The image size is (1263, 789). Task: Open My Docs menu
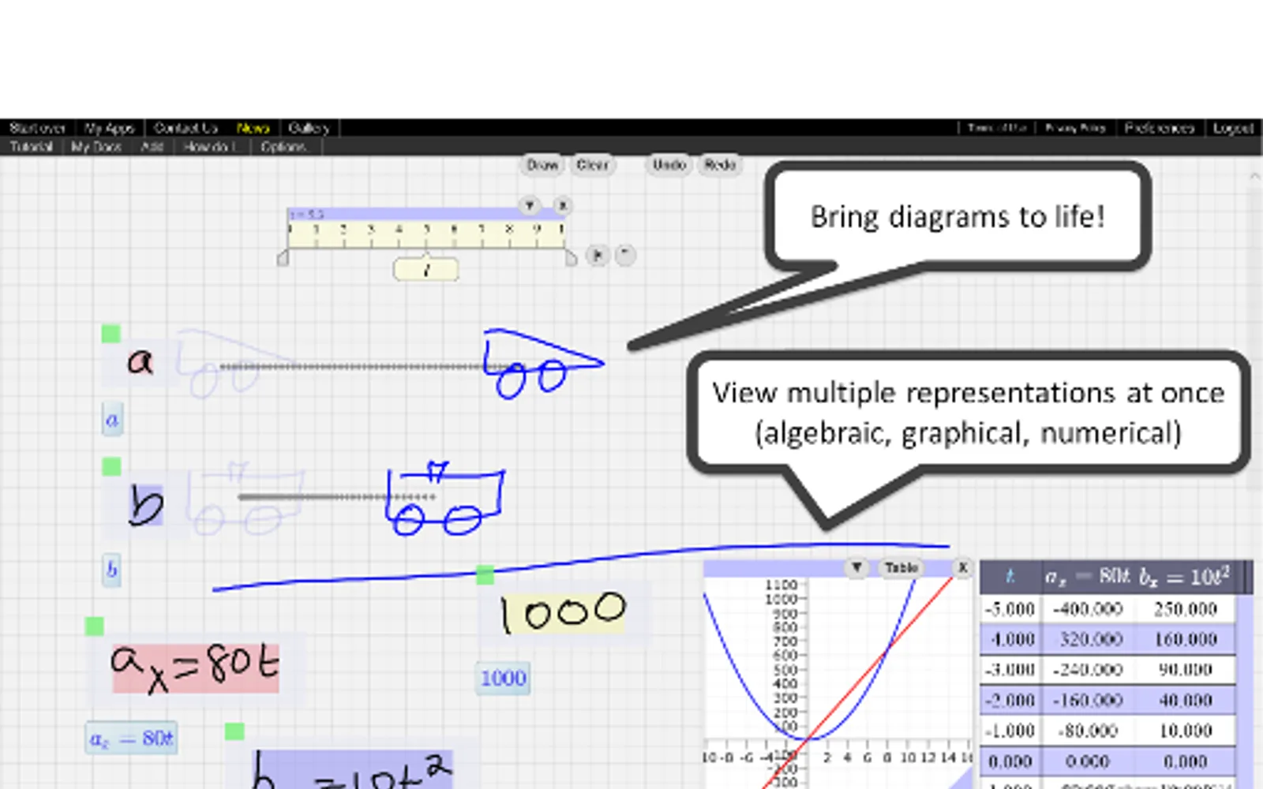coord(96,147)
